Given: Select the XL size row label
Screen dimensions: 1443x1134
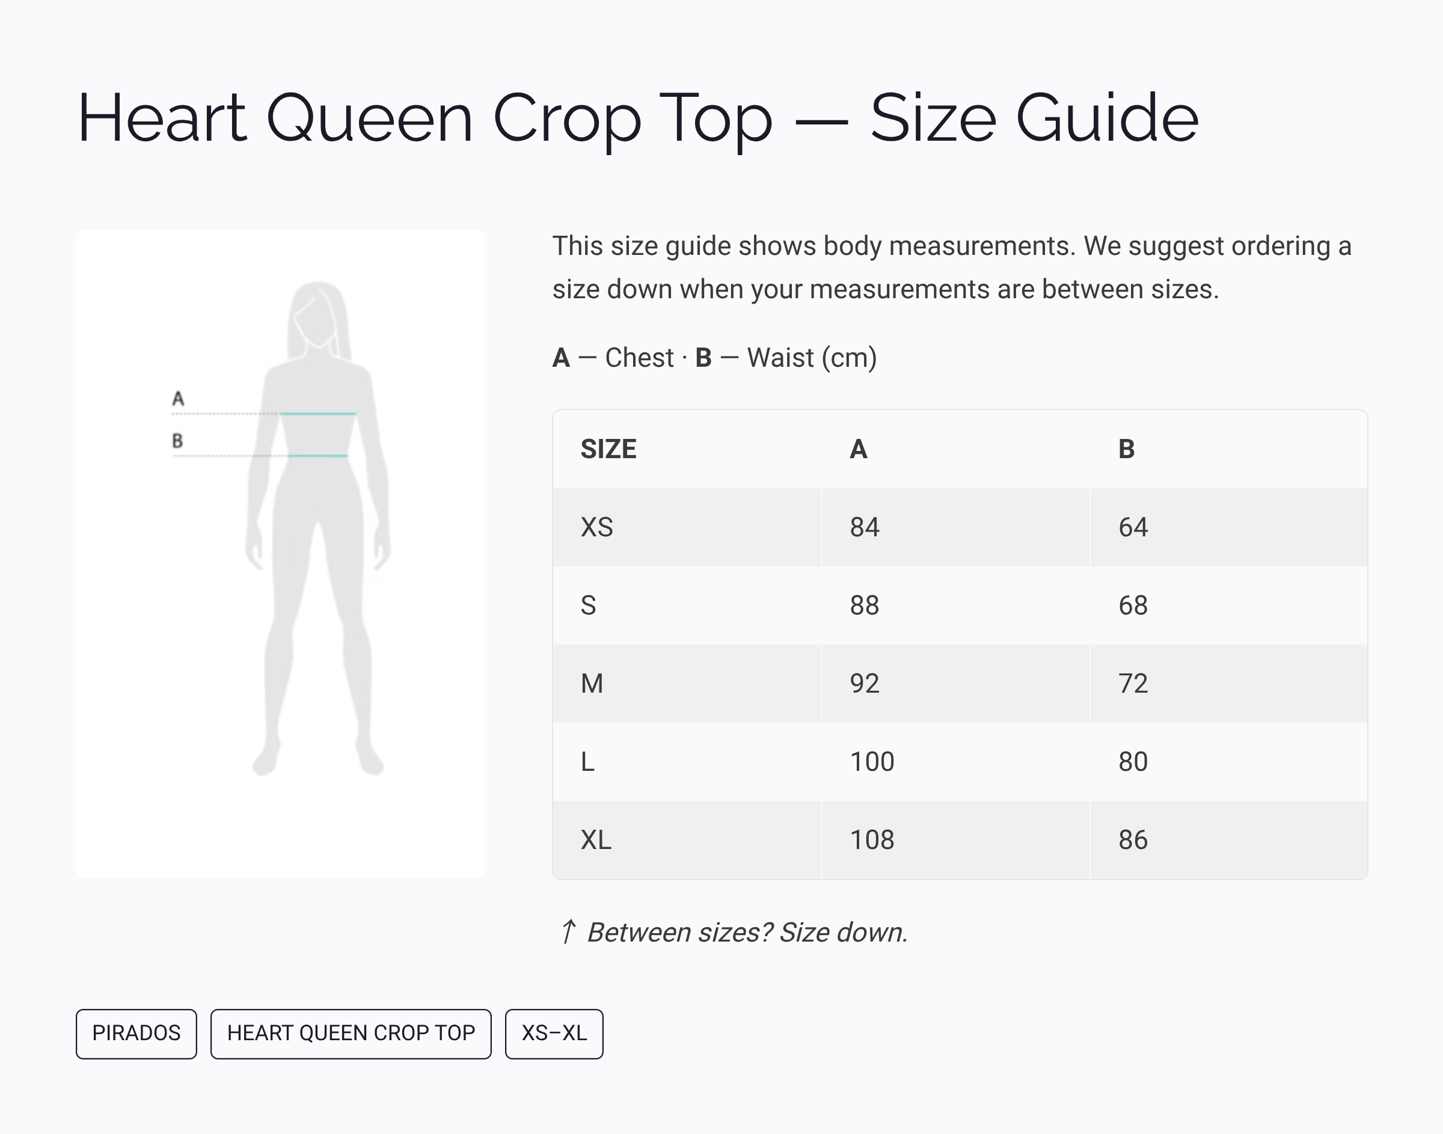Looking at the screenshot, I should pos(596,840).
